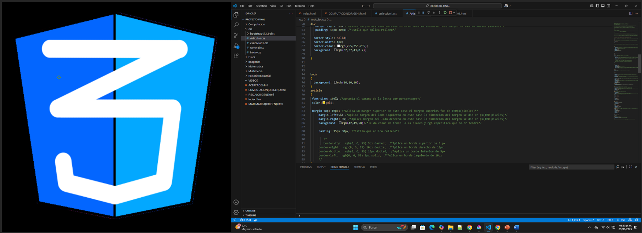Open the Terminal menu
Viewport: 642px width, 233px height.
click(300, 6)
